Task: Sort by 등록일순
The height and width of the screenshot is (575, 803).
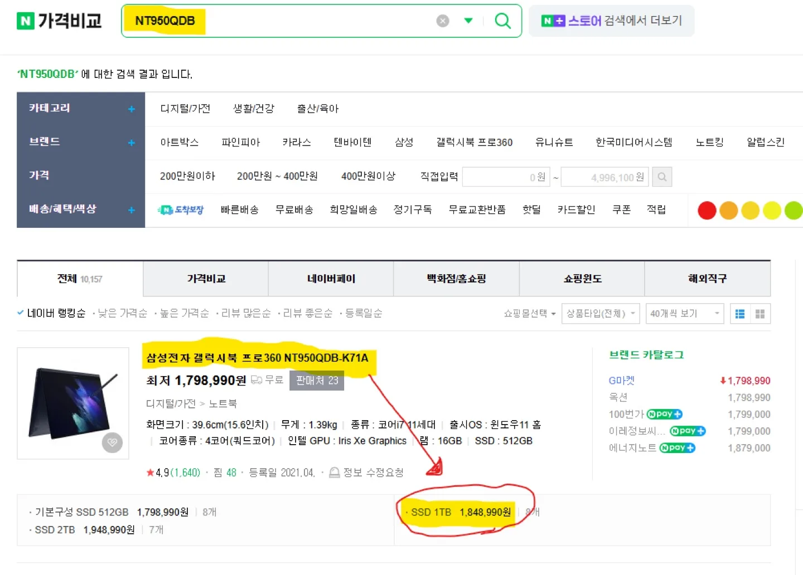Action: (364, 314)
